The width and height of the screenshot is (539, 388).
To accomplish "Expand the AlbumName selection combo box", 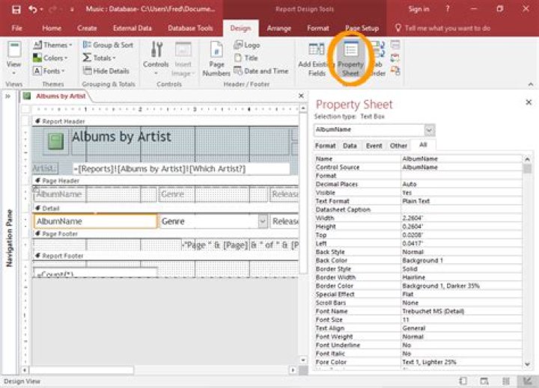I will pos(429,130).
